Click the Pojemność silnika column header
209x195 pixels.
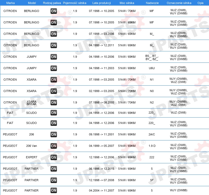pos(75,3)
